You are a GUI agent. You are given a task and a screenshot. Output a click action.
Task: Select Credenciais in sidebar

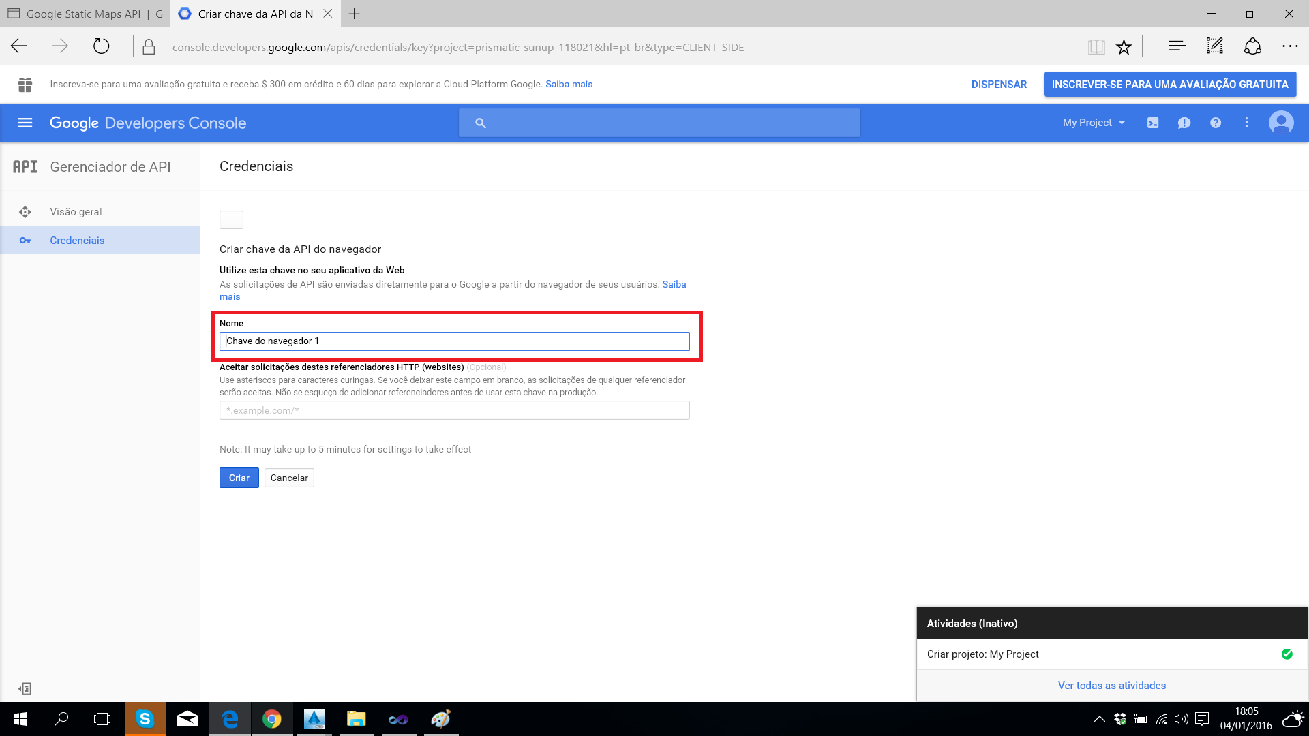pyautogui.click(x=100, y=241)
